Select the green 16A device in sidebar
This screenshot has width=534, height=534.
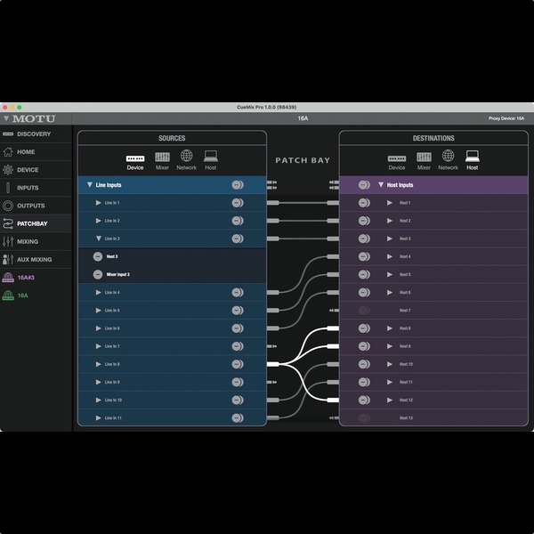36,295
